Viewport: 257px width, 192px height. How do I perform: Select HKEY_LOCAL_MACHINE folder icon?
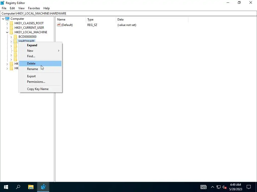(11, 32)
